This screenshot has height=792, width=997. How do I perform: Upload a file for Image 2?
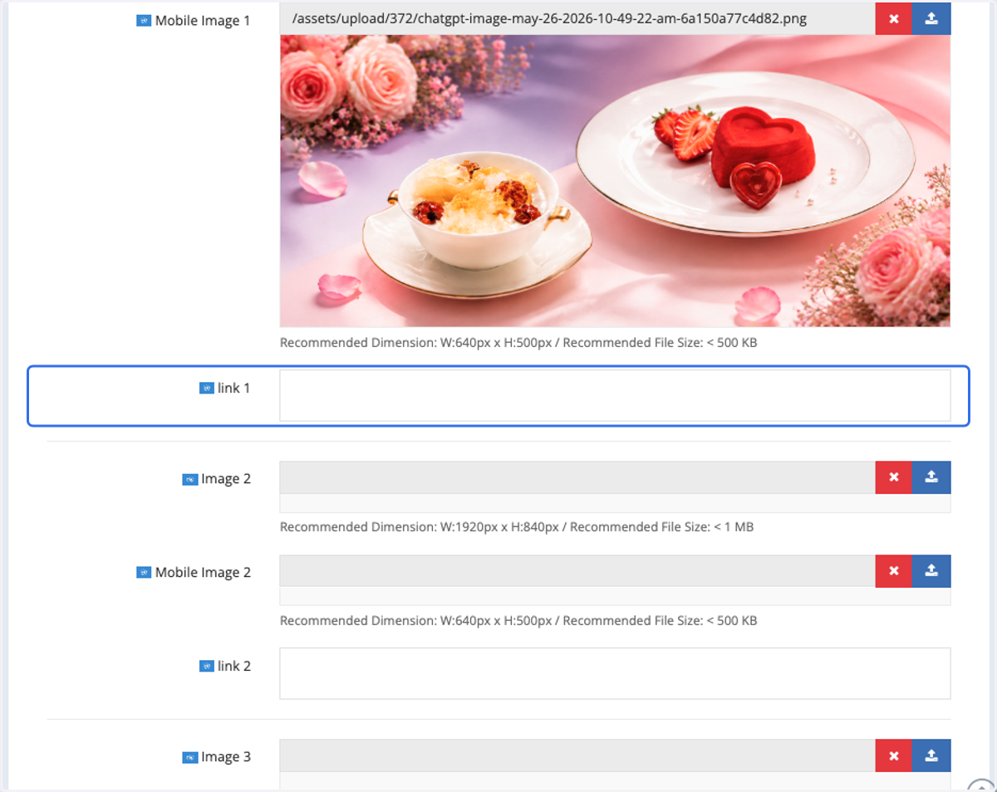(x=931, y=477)
